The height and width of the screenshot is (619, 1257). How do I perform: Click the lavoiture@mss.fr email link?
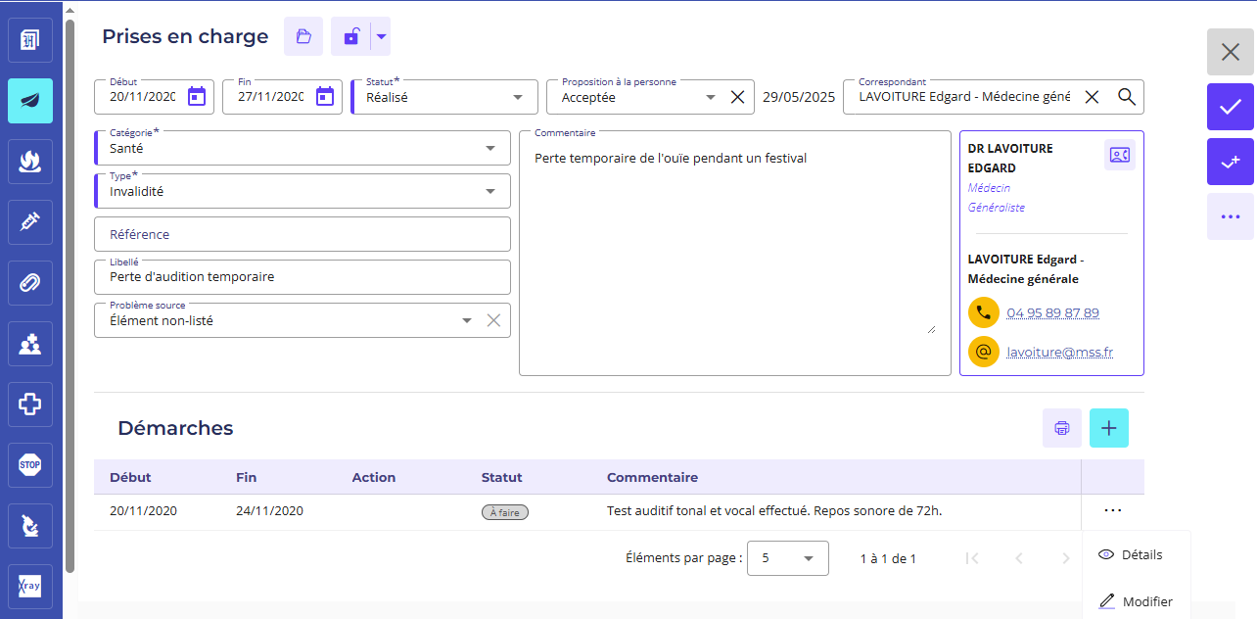(x=1059, y=353)
